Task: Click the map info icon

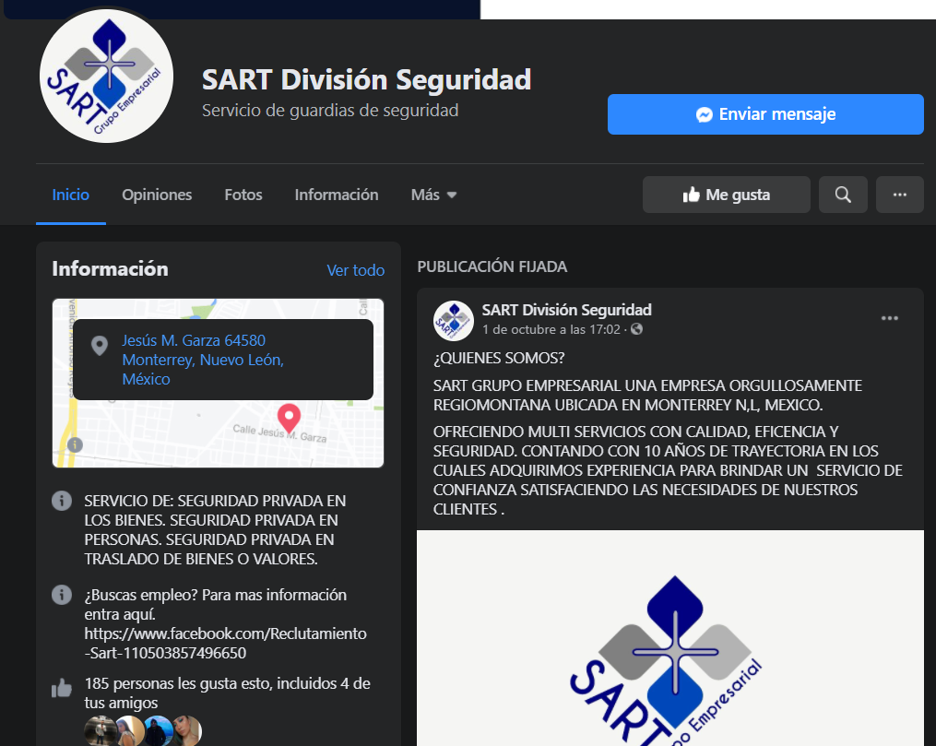Action: pos(75,444)
